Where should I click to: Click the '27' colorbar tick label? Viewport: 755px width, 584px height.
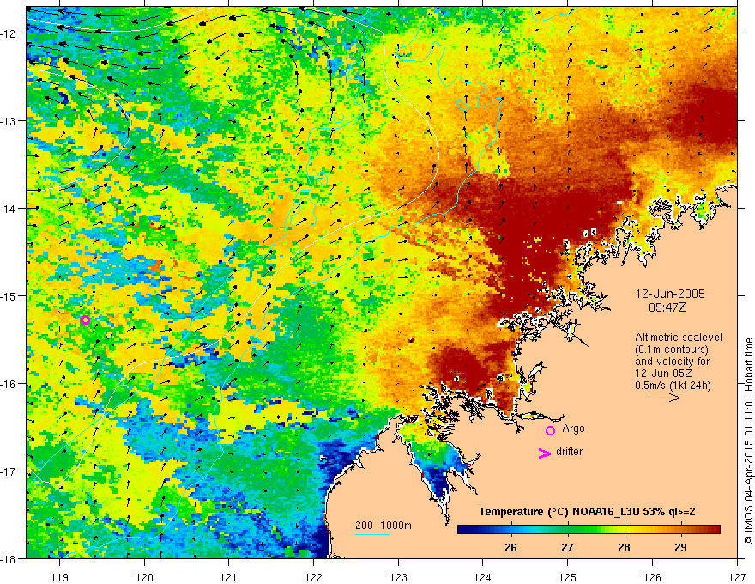567,548
